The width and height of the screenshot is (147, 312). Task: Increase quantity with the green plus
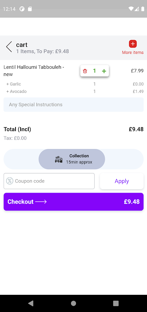[x=104, y=71]
